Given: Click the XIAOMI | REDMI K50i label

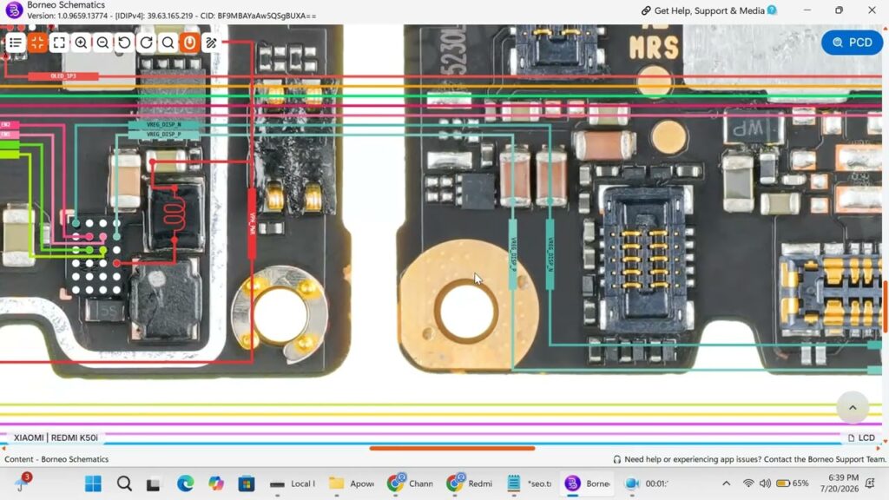Looking at the screenshot, I should click(56, 437).
